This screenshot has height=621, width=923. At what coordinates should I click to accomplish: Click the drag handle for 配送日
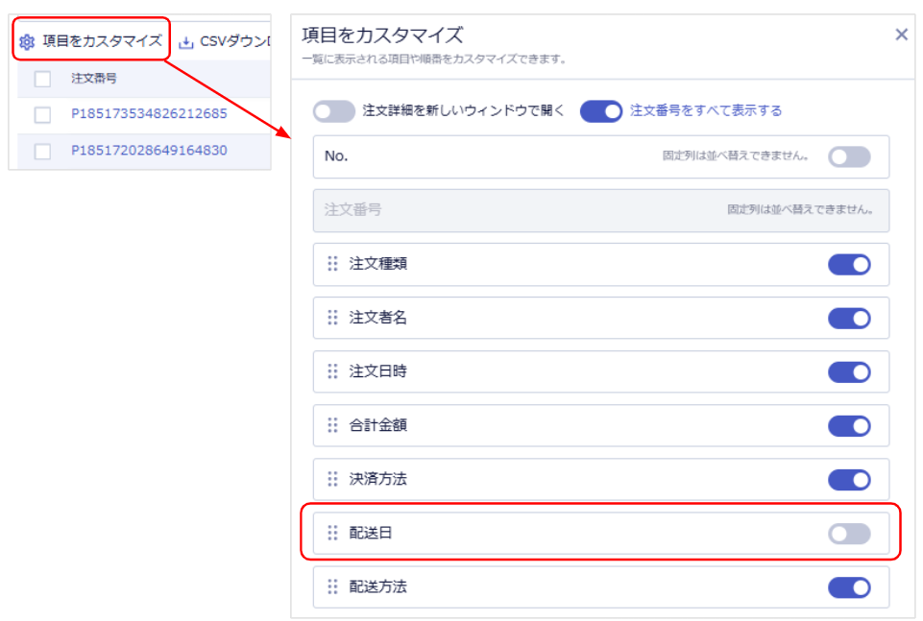[x=333, y=533]
